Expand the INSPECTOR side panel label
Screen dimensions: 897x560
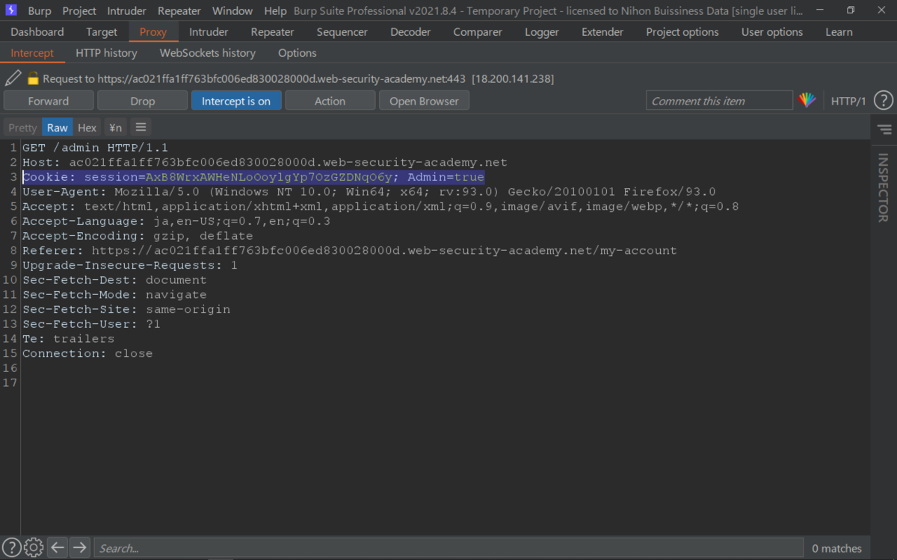pyautogui.click(x=884, y=187)
